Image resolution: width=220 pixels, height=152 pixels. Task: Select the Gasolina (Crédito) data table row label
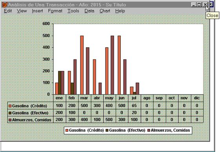[x=29, y=106]
